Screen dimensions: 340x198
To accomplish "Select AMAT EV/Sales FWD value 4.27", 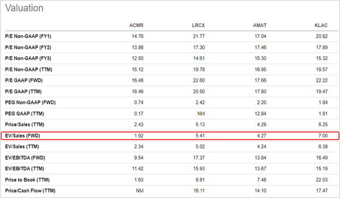I will coord(261,135).
